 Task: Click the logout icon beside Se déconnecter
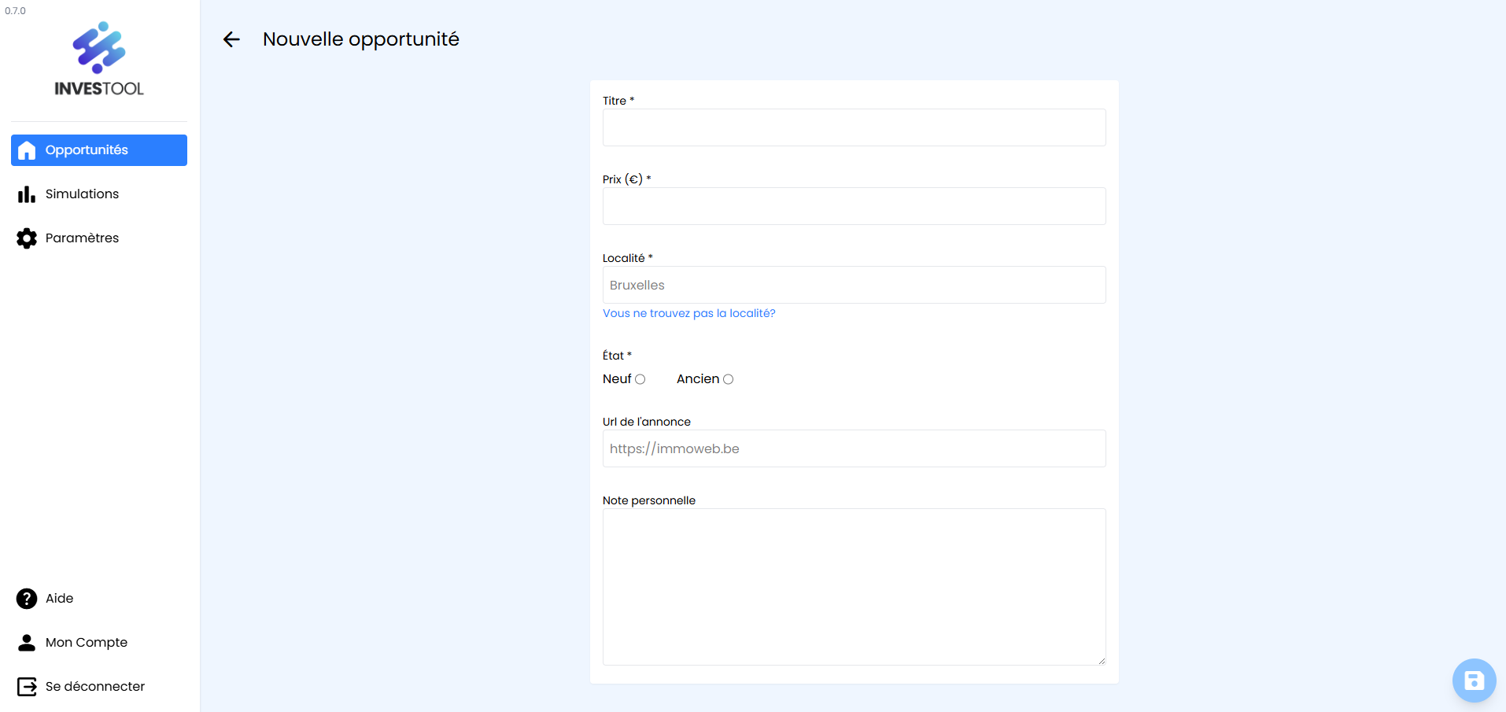pos(27,687)
